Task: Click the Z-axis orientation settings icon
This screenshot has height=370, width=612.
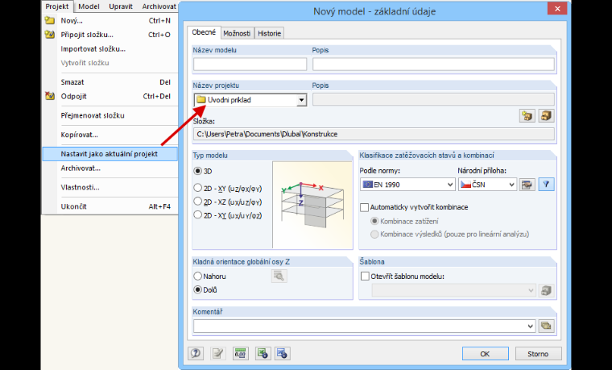Action: coord(279,276)
